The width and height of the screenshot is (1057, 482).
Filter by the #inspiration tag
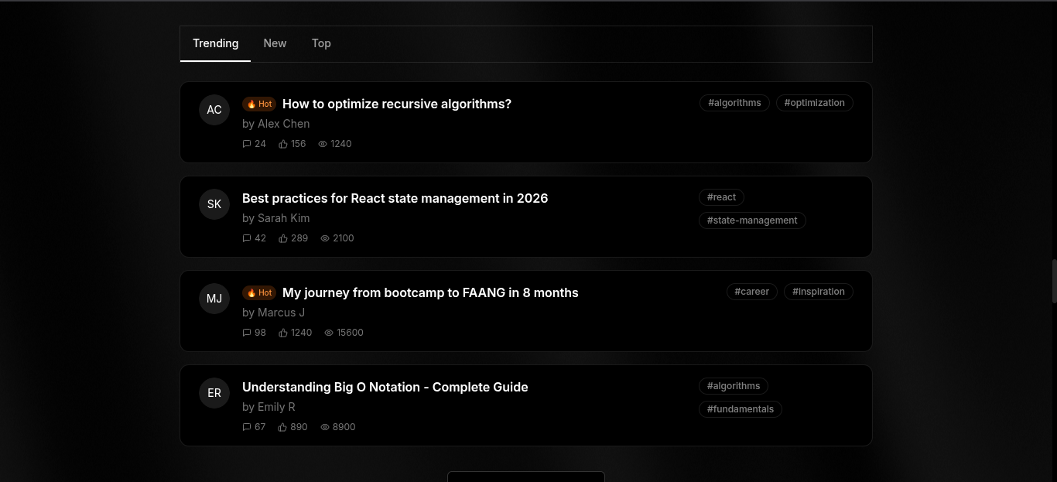[x=819, y=292]
